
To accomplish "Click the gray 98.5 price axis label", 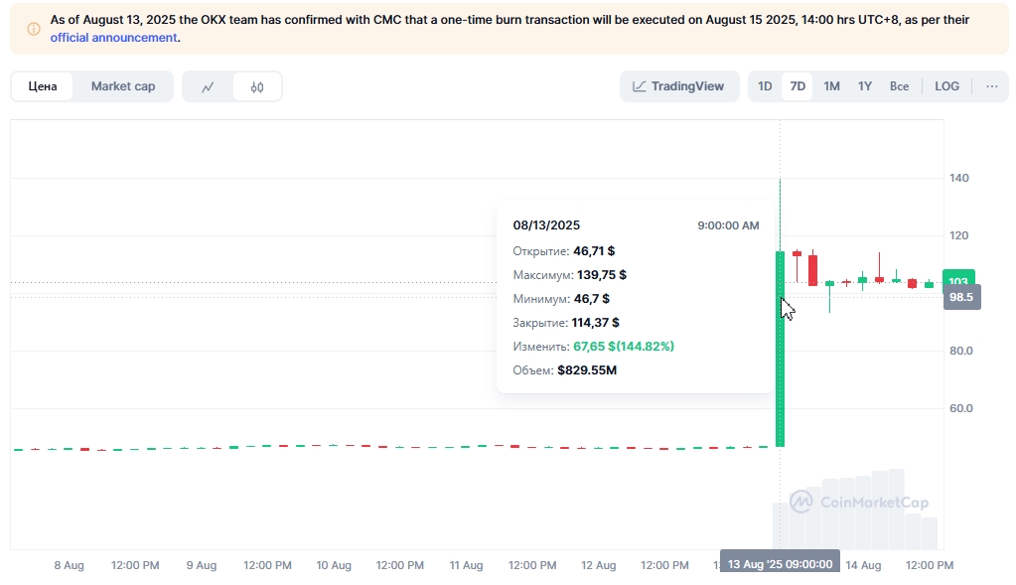I will coord(960,297).
